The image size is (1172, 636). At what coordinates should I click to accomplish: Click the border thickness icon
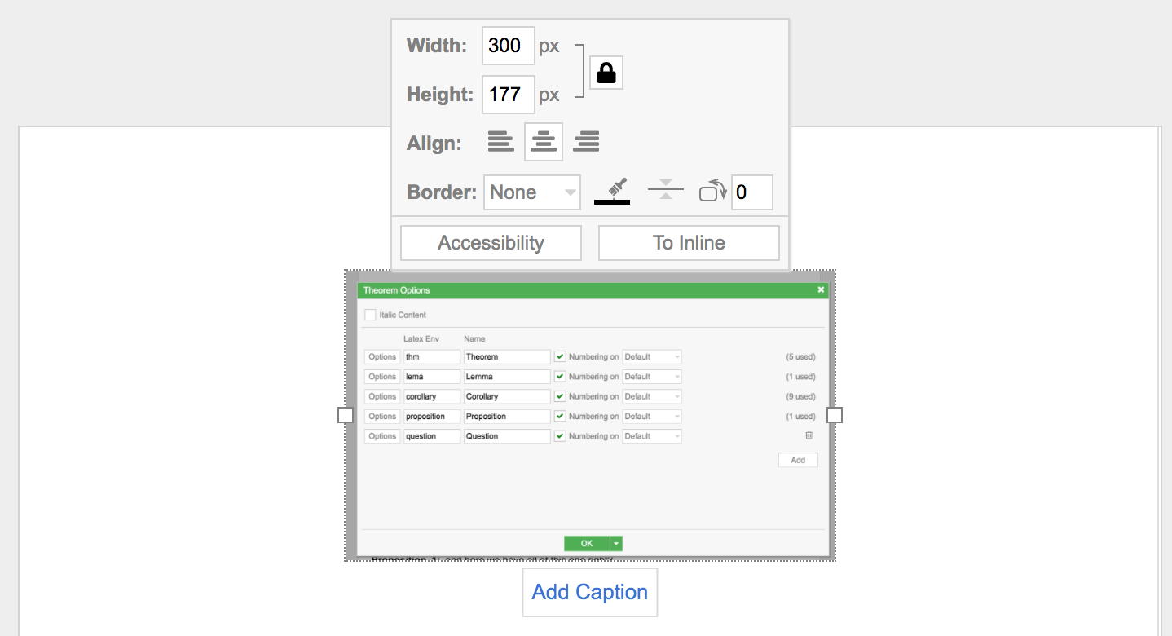click(666, 192)
